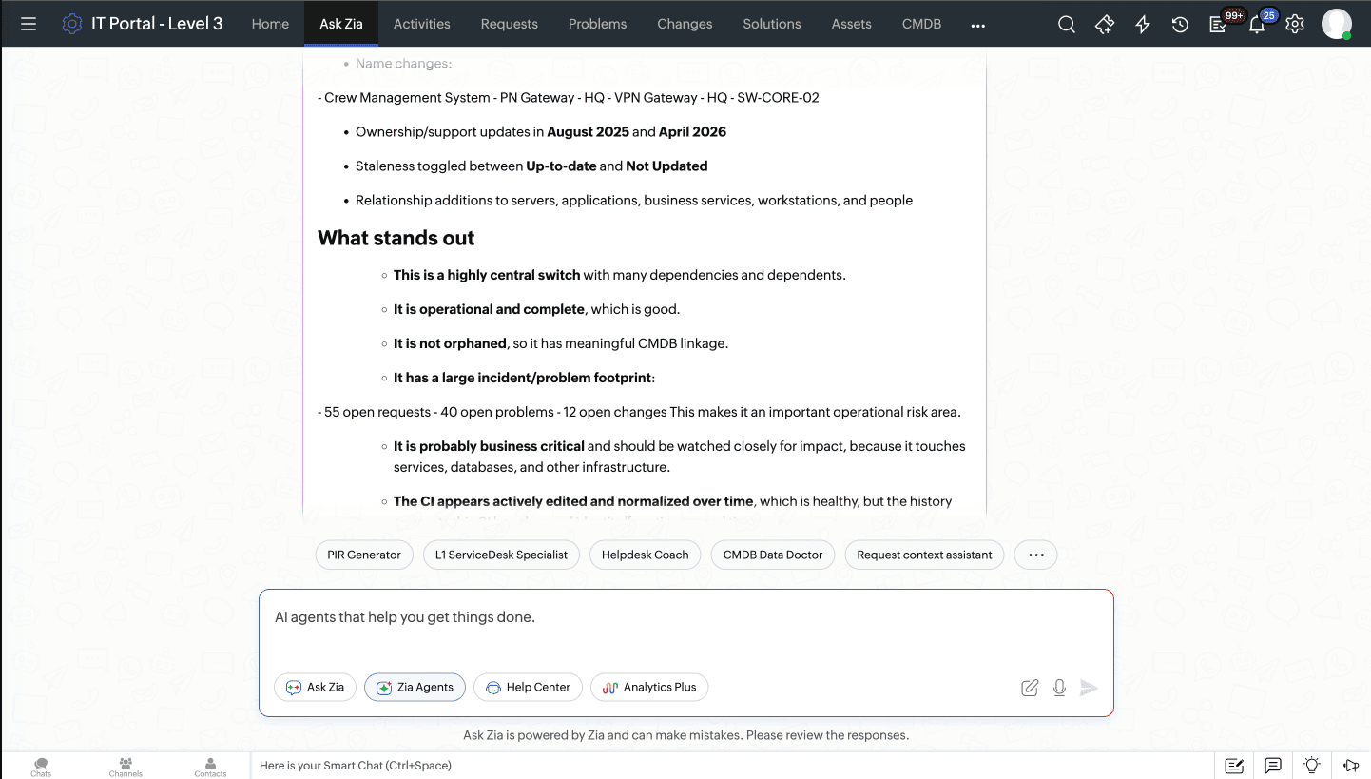Click the Smart Chat input field

coord(732,765)
